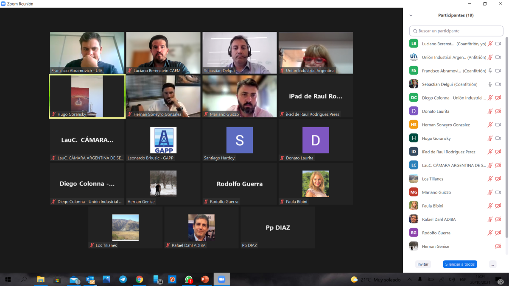
Task: Switch the ESP input language indicator
Action: point(463,279)
